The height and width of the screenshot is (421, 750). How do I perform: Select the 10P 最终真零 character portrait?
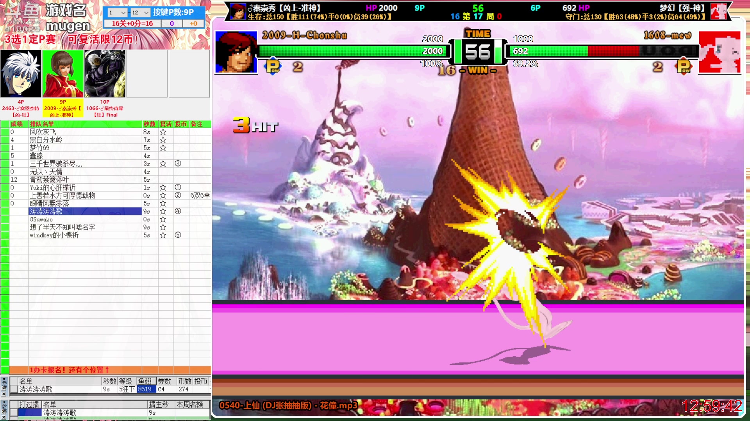point(105,74)
